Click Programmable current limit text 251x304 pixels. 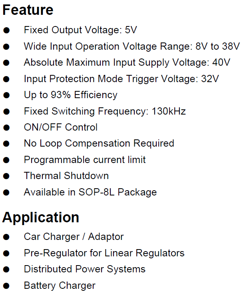tap(85, 160)
